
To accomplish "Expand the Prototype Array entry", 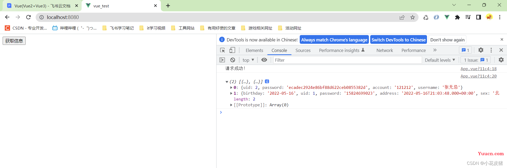I will pos(231,105).
